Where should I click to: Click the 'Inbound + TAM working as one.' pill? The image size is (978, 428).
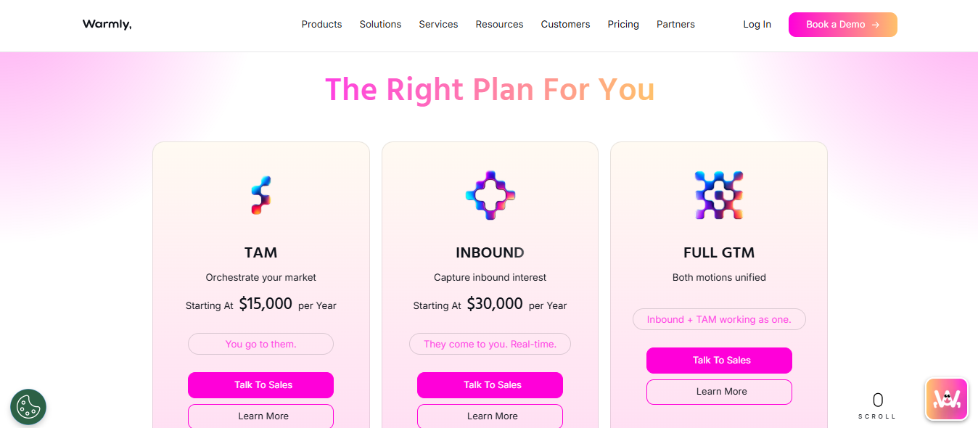pyautogui.click(x=719, y=319)
